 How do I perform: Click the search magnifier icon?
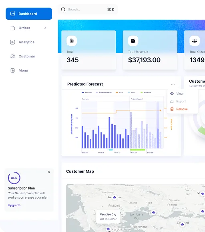point(63,10)
